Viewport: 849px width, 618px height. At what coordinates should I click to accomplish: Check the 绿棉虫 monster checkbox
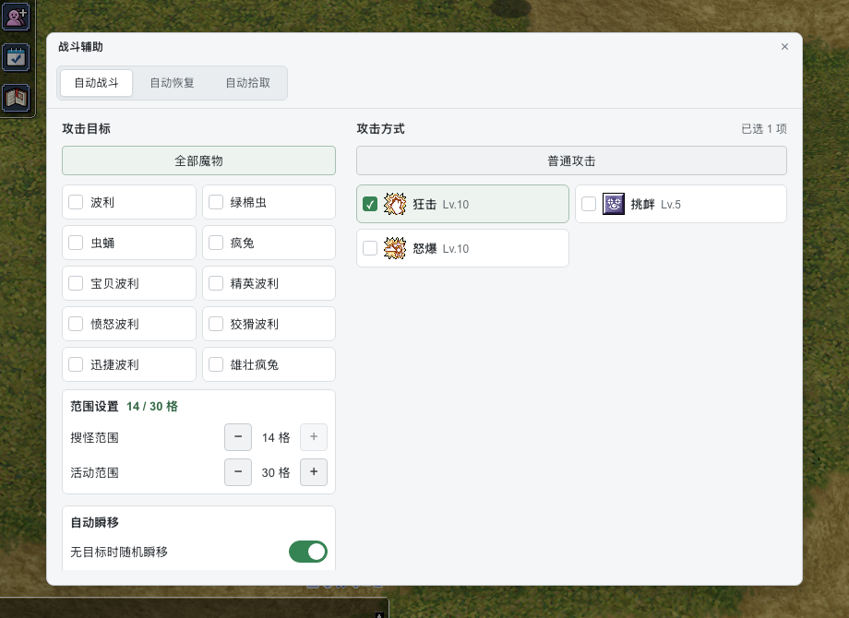[216, 202]
